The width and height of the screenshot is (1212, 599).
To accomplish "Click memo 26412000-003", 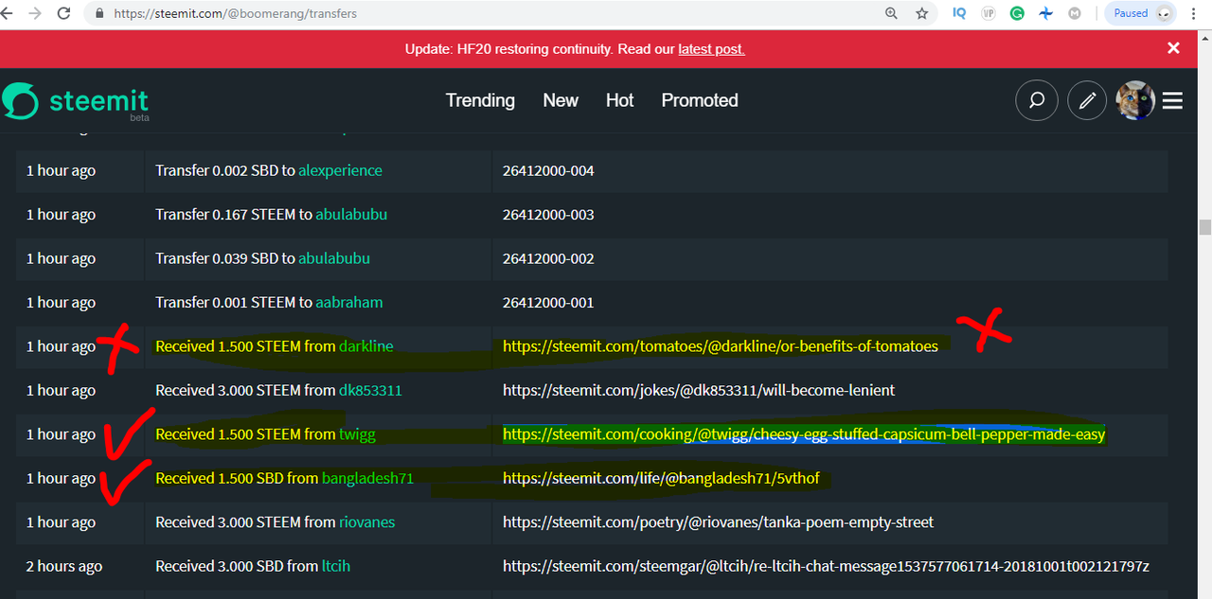I will tap(548, 215).
